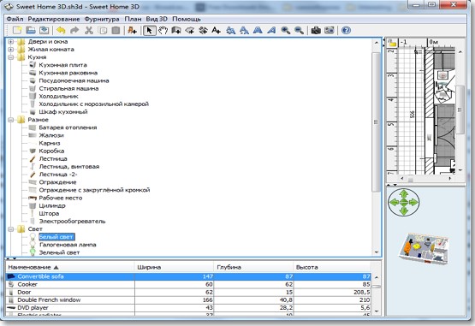This screenshot has height=326, width=475.
Task: Open the Файл menu
Action: (15, 19)
